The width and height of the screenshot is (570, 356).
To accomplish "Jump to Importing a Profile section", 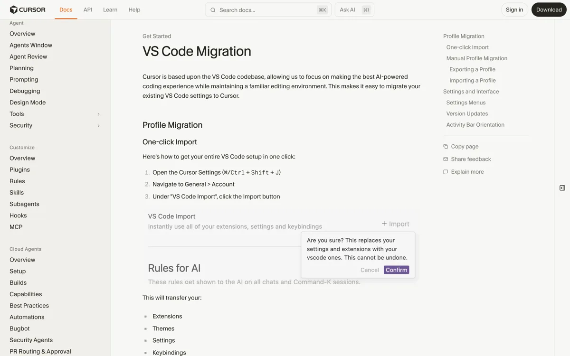I will click(x=473, y=80).
